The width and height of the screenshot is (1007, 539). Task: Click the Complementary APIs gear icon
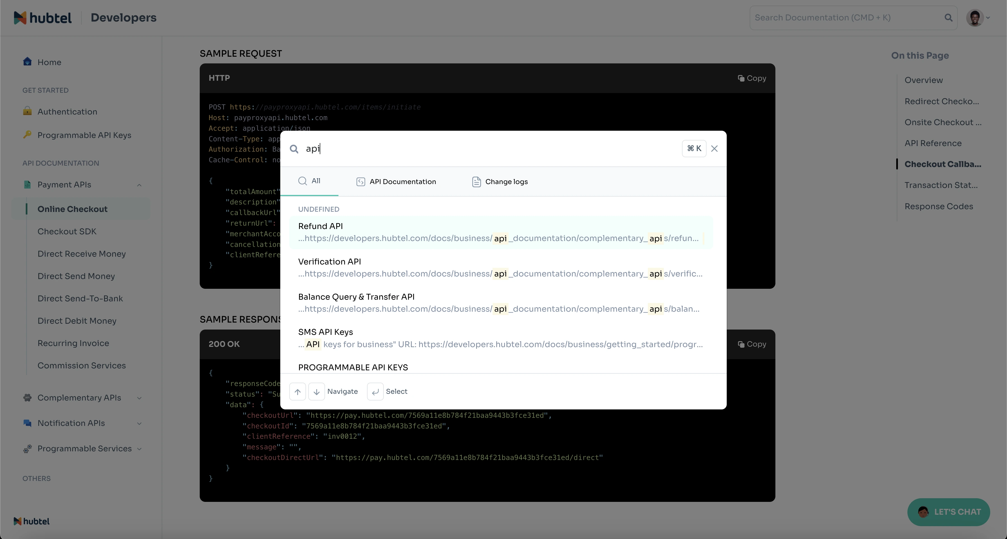click(27, 397)
